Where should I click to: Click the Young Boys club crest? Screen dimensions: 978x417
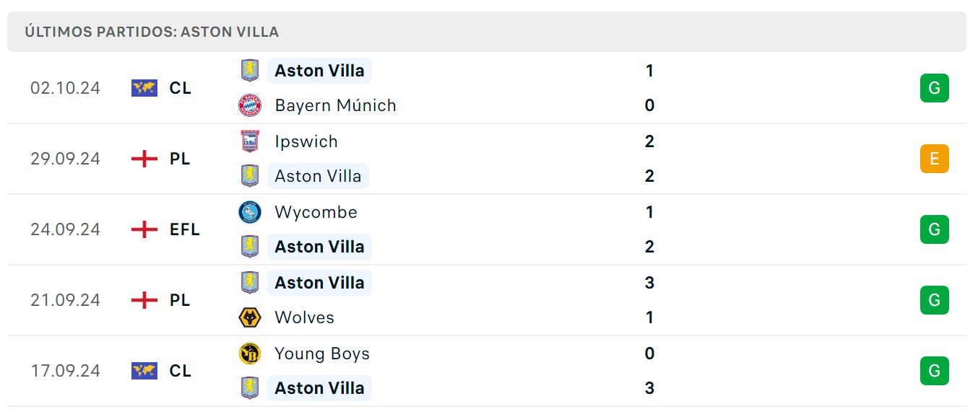250,354
